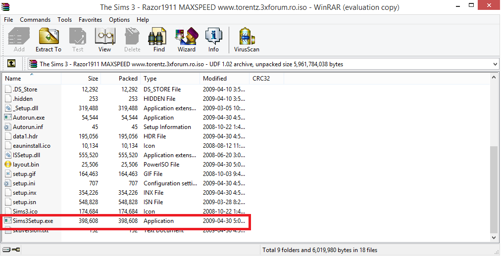The width and height of the screenshot is (501, 258).
Task: Sort files by Name column
Action: [x=31, y=79]
